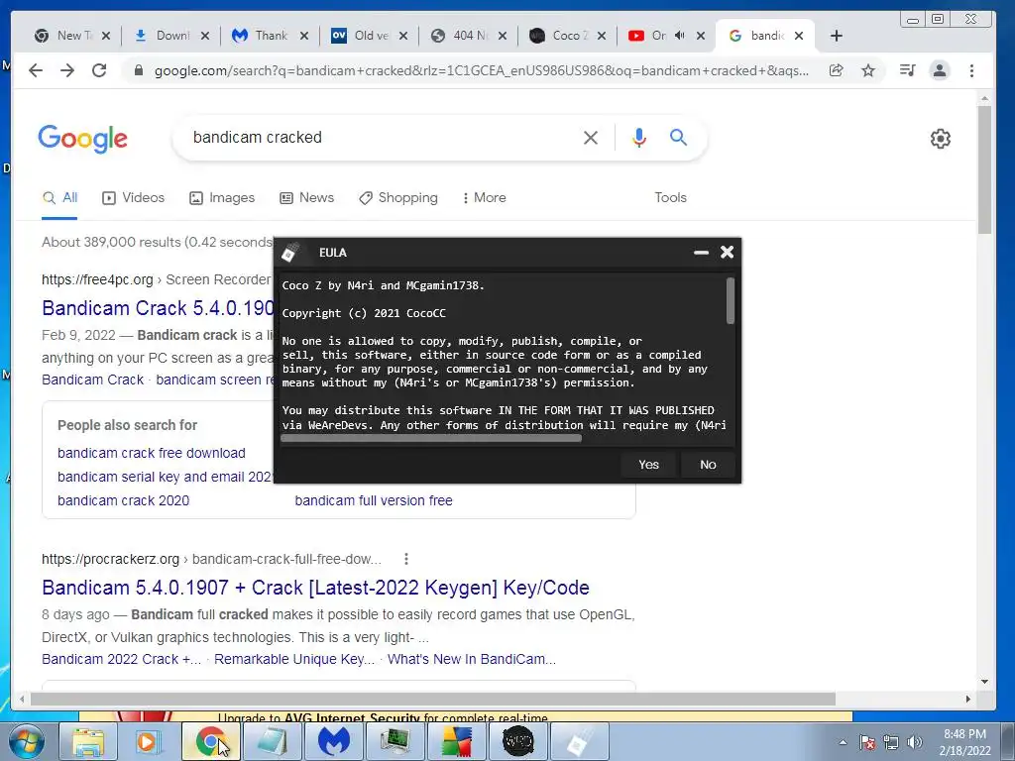Viewport: 1015px width, 761px height.
Task: Select the Videos search filter
Action: point(134,197)
